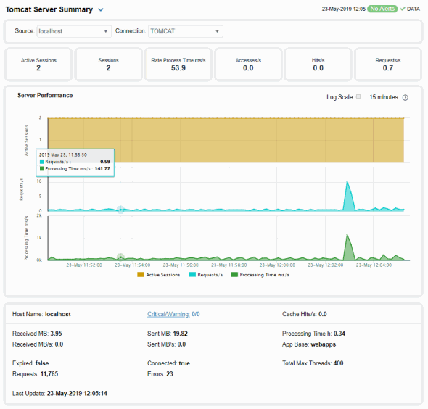Click the Expired false value
The width and height of the screenshot is (428, 409).
(x=42, y=363)
